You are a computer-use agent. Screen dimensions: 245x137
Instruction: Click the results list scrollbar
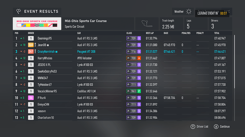click(234, 62)
